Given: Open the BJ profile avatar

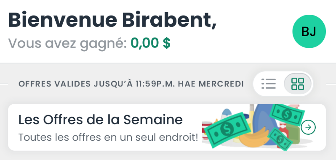Looking at the screenshot, I should 309,31.
